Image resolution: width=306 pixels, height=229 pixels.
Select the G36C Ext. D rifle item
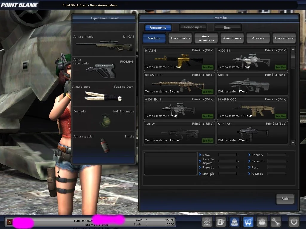[179, 108]
